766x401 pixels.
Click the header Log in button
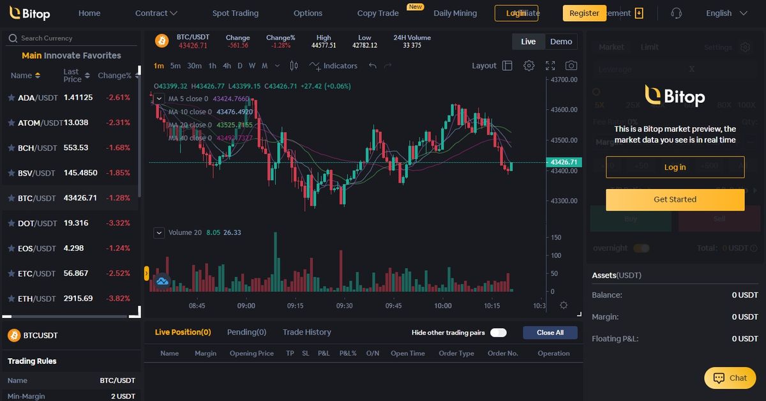[516, 13]
